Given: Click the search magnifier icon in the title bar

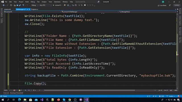Looking at the screenshot, I should click(x=98, y=2).
